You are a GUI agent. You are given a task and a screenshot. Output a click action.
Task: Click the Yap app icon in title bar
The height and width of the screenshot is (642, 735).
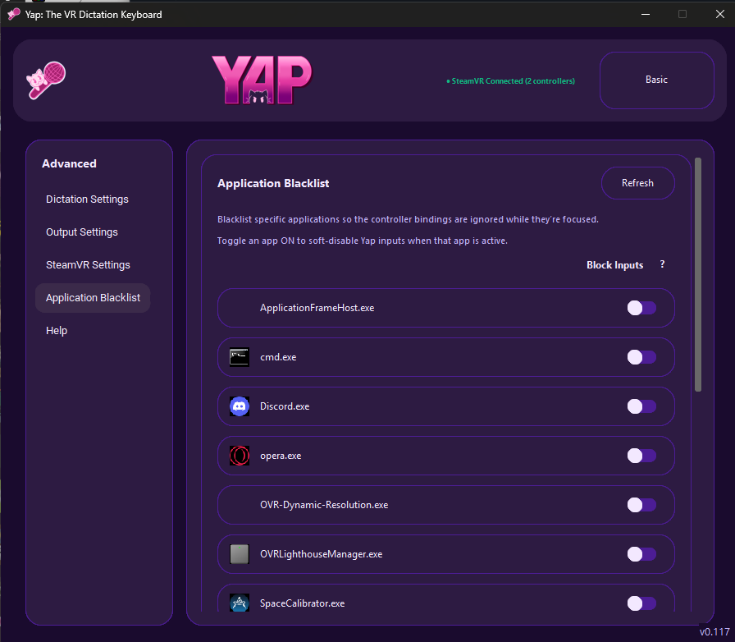point(14,14)
